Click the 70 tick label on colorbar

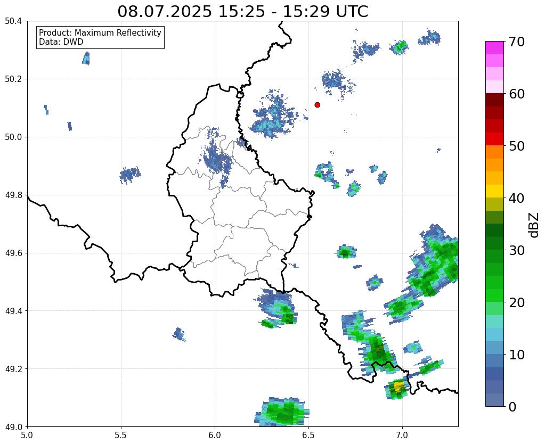517,42
